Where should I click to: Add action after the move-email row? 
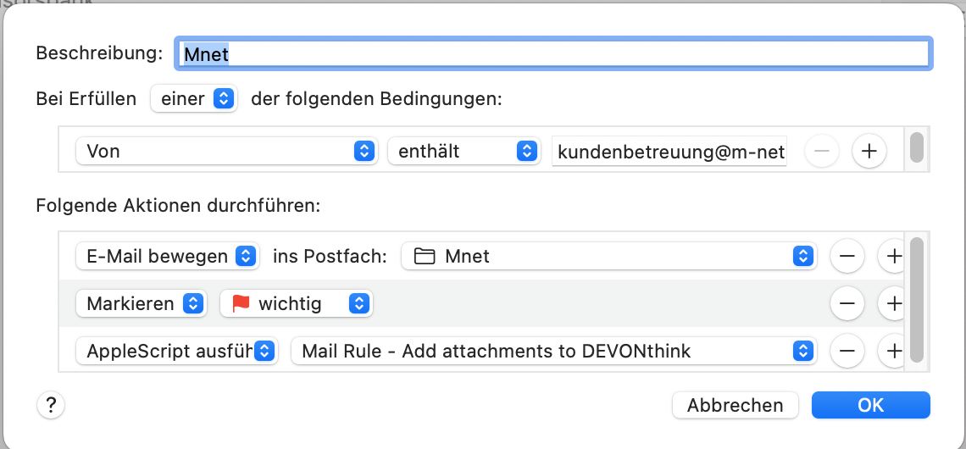892,256
